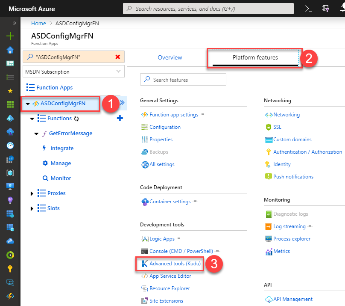
Task: Collapse the ASDConfigMgrFN tree node arrow
Action: click(x=28, y=104)
